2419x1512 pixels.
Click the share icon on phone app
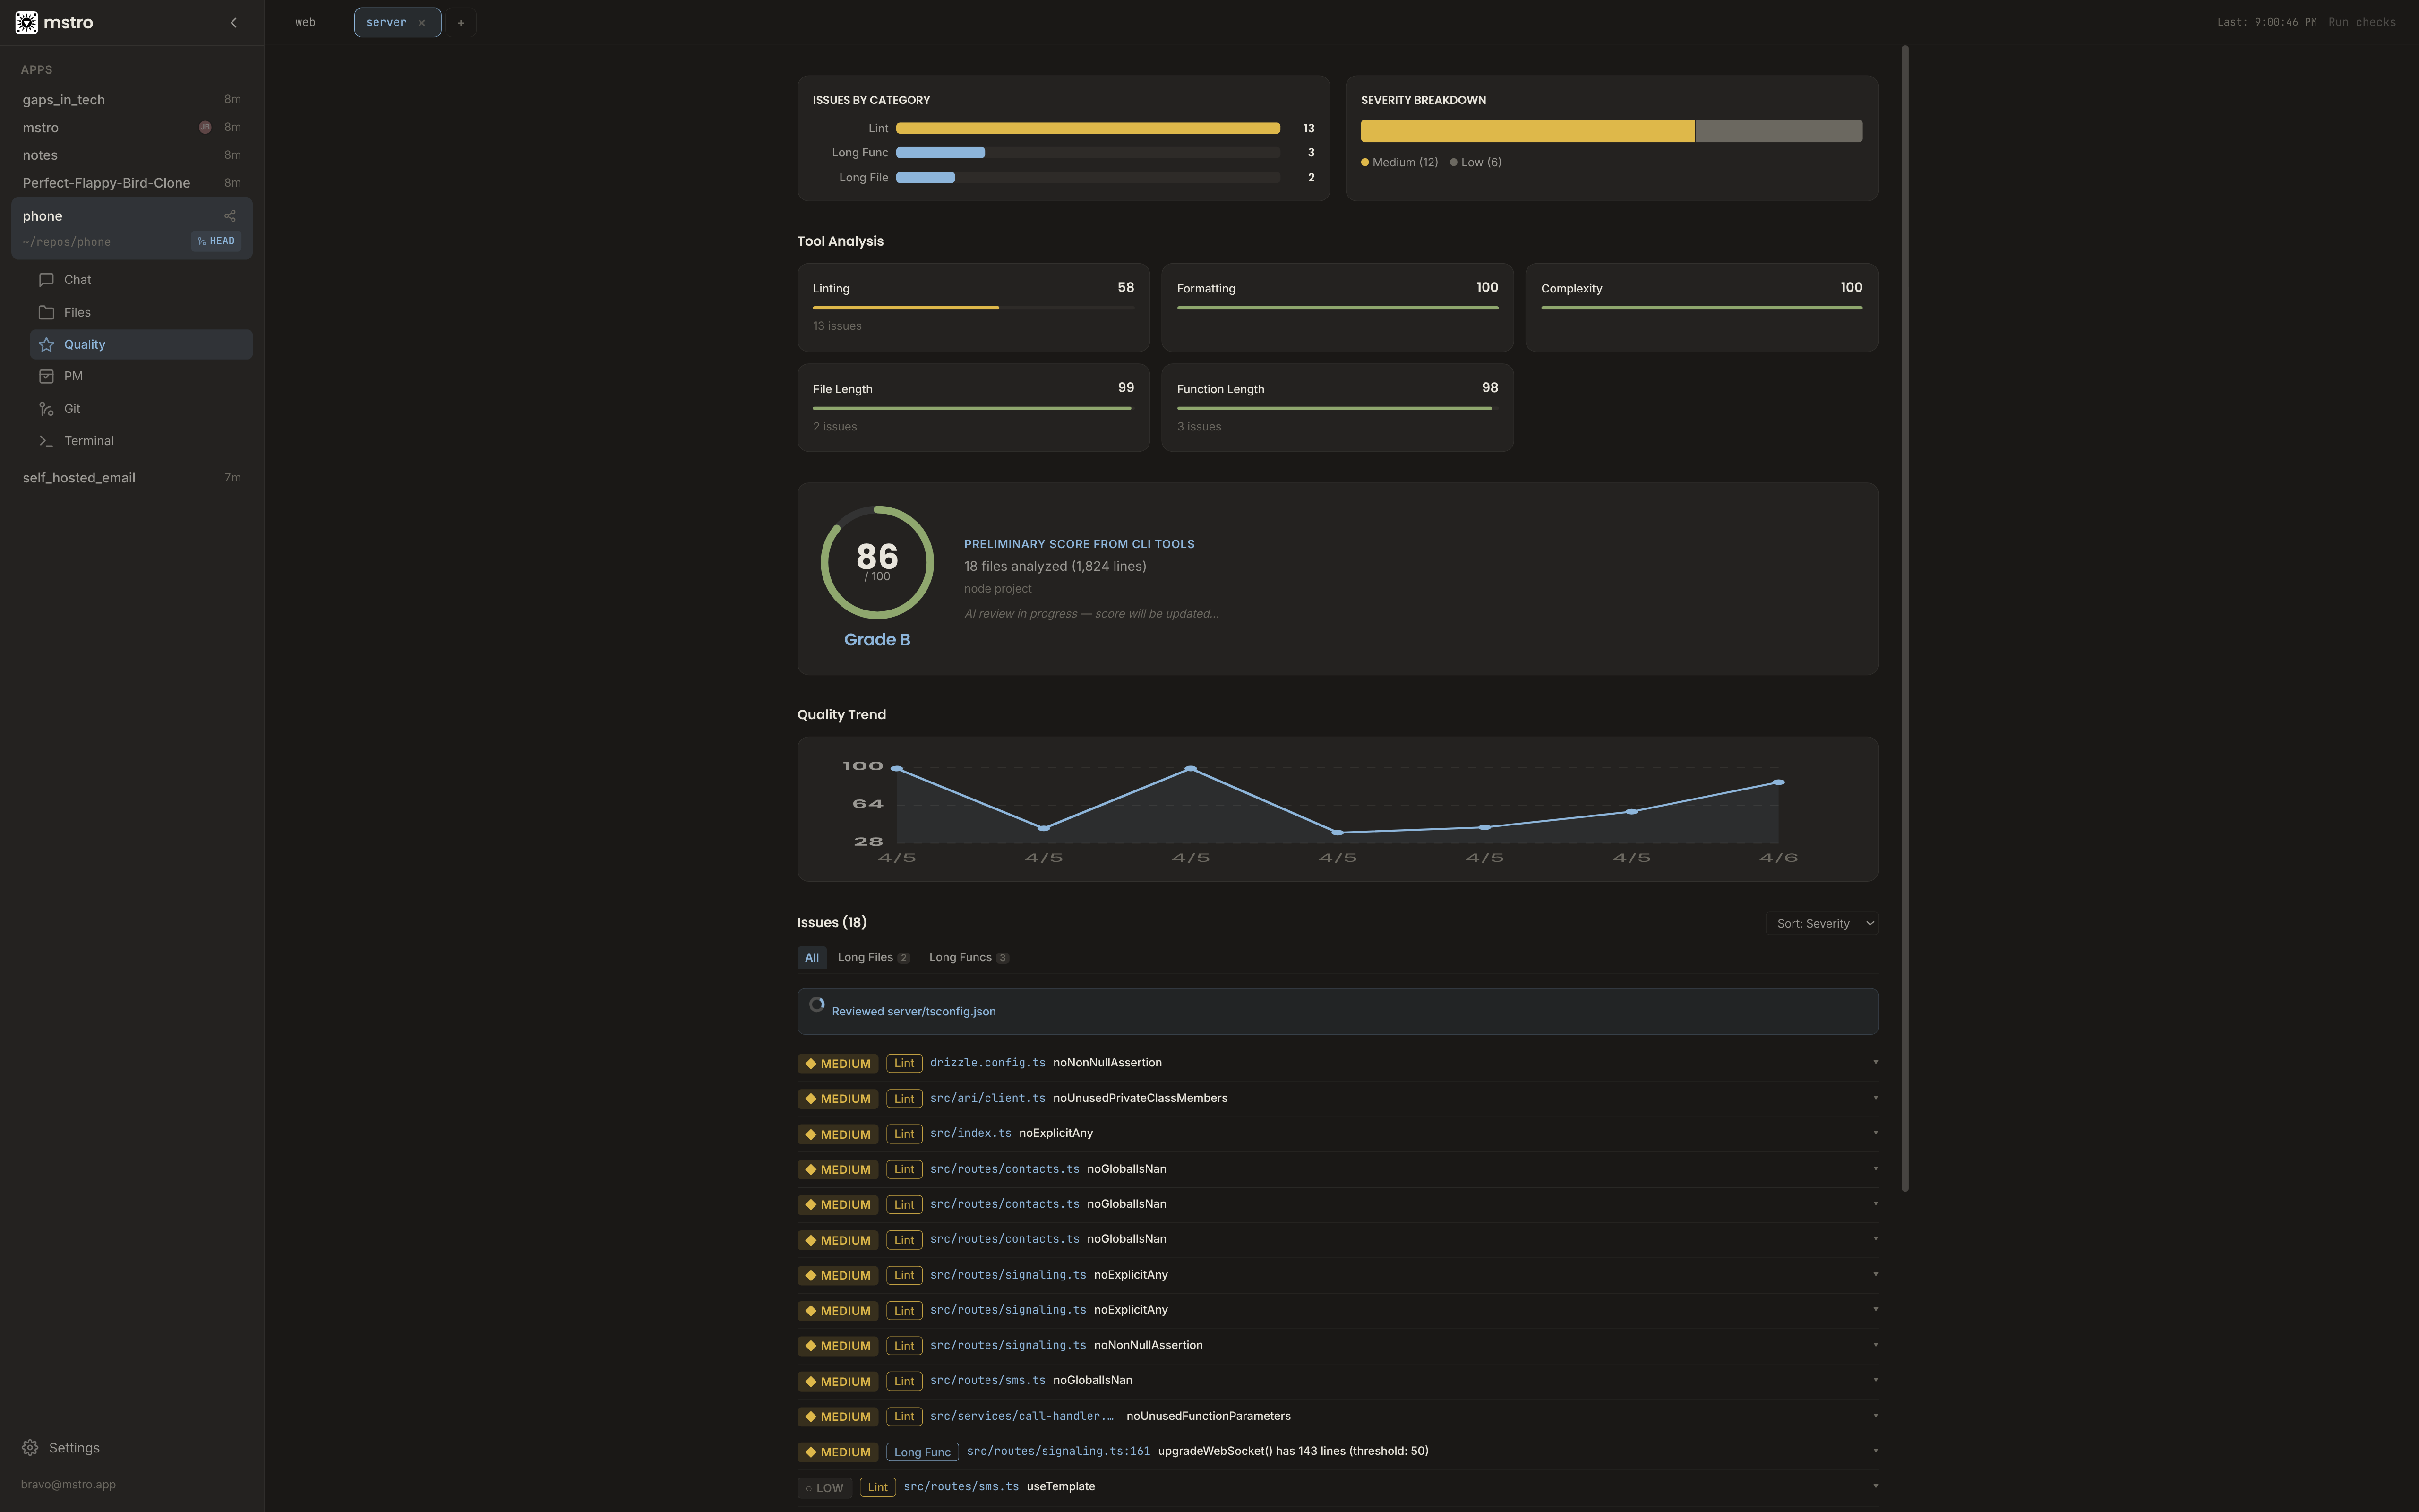pyautogui.click(x=230, y=216)
